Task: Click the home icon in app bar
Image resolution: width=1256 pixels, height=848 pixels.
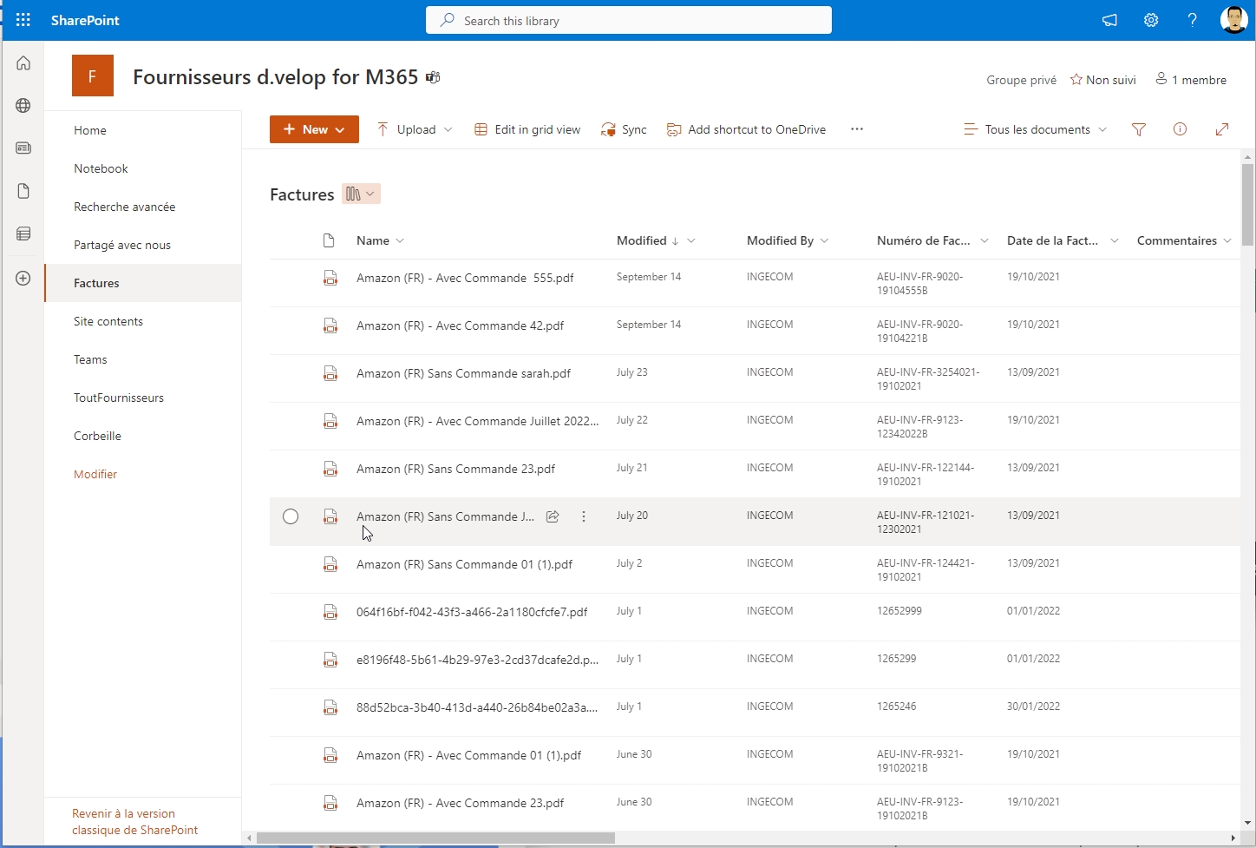Action: [23, 63]
